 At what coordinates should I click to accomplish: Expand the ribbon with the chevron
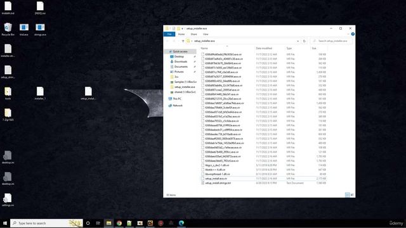pyautogui.click(x=348, y=34)
